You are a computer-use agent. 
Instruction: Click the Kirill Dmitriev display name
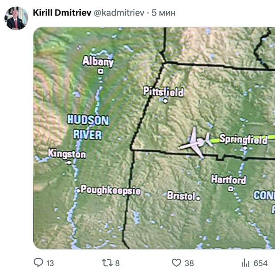(62, 13)
